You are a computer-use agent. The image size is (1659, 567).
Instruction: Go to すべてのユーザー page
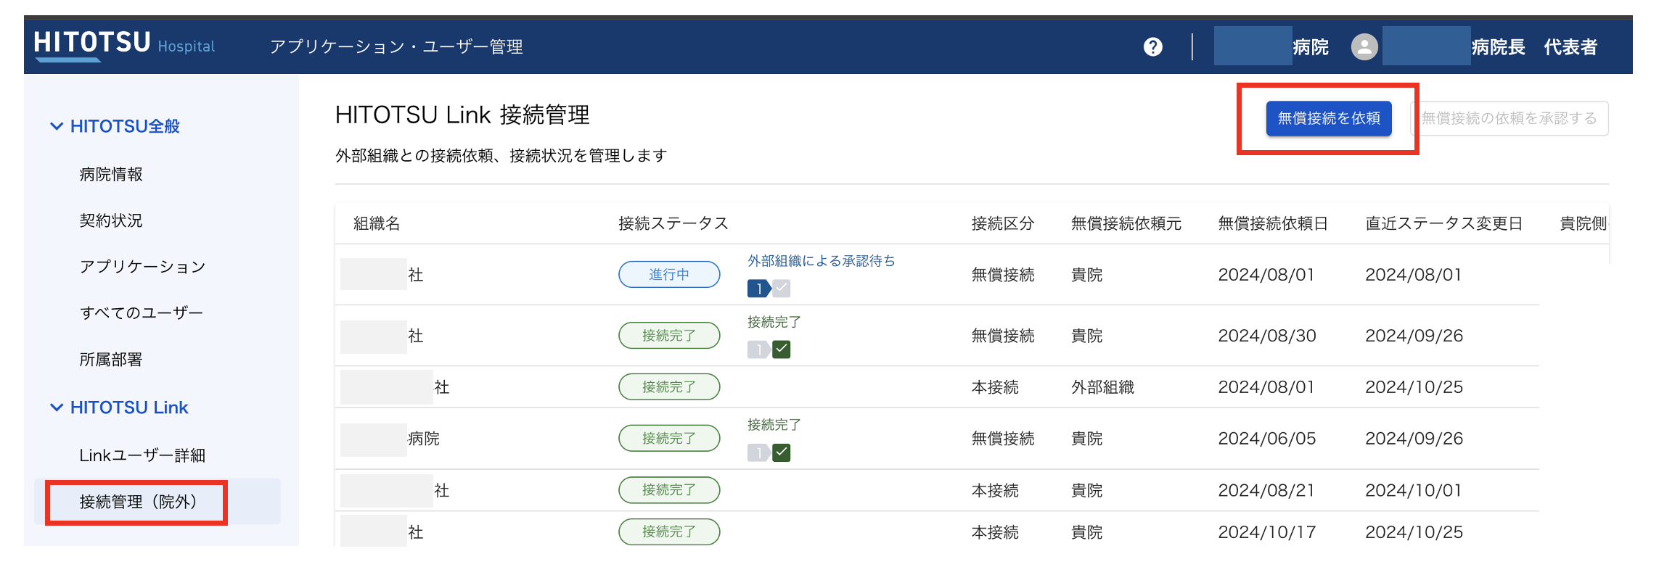coord(142,313)
